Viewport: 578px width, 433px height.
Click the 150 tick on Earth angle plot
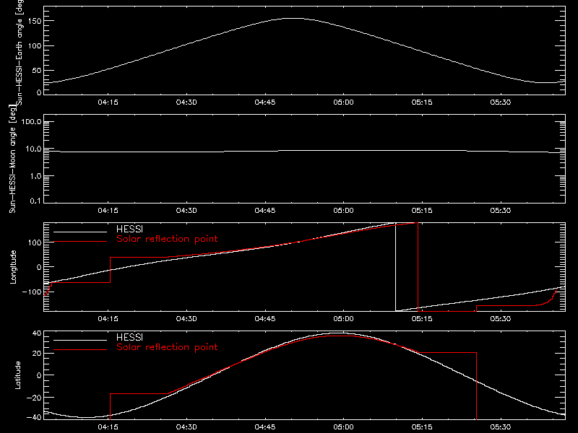[35, 22]
